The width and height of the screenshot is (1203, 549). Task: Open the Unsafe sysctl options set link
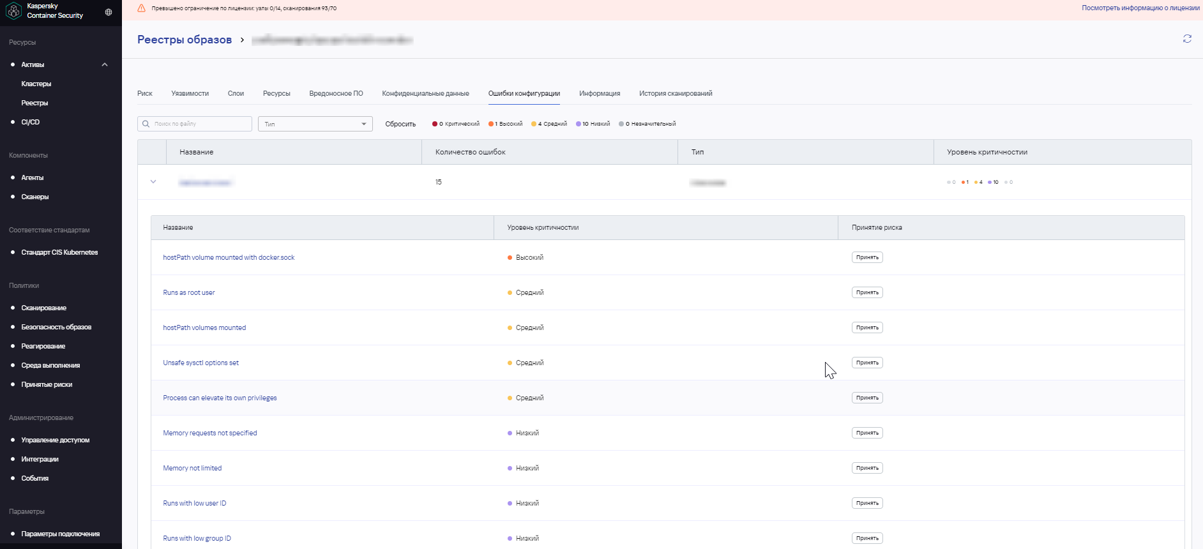pos(200,363)
